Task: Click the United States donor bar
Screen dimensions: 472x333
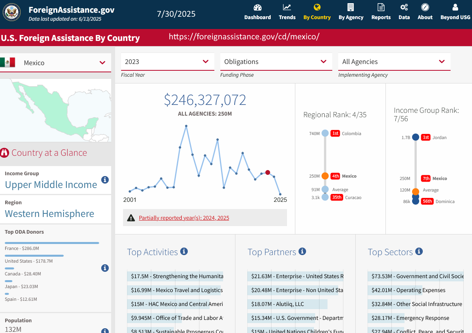Action: pos(34,256)
